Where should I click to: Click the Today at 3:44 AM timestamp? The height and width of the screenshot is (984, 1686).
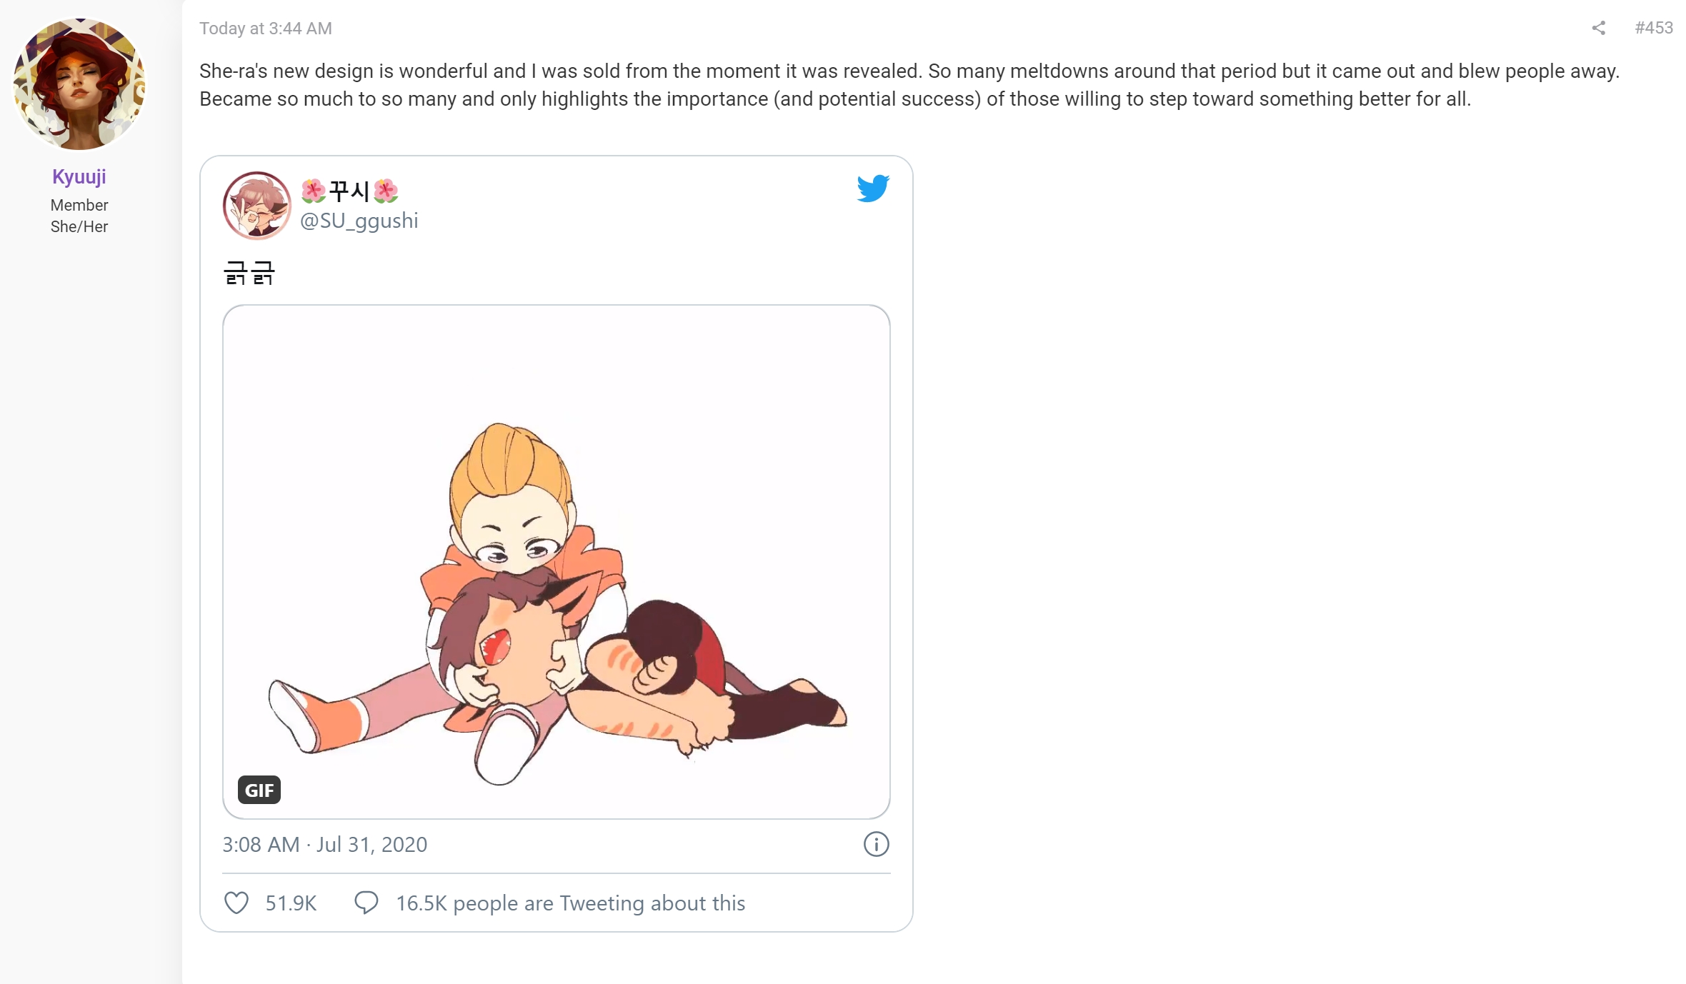[x=266, y=29]
